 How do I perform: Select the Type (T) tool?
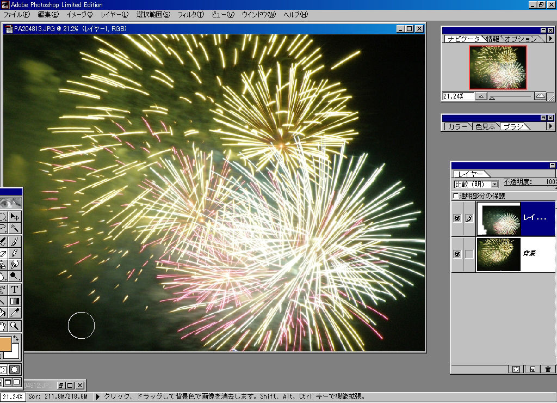[x=15, y=290]
